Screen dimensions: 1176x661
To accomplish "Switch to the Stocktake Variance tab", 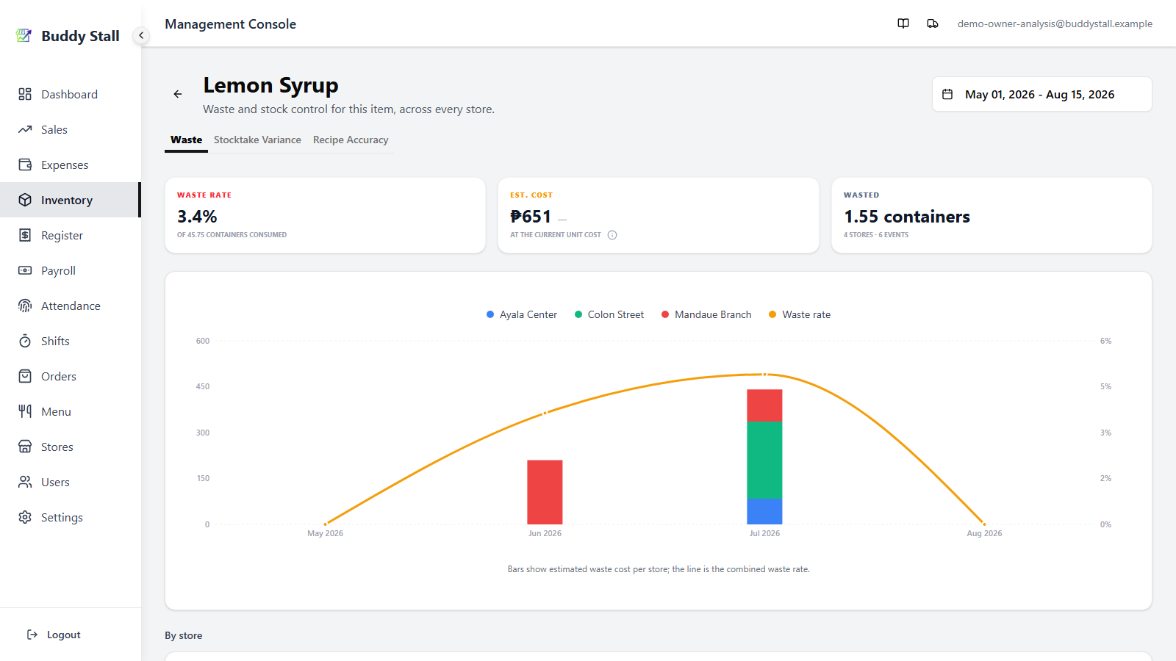I will click(257, 140).
